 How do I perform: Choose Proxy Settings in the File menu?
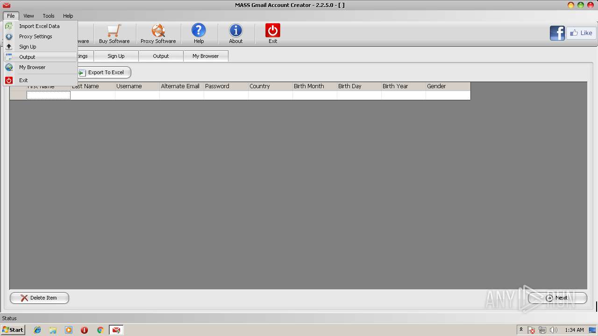(40, 36)
